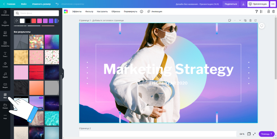Screen dimensions: 277x139
Task: Open the Файл (File) menu
Action: [x=24, y=4]
